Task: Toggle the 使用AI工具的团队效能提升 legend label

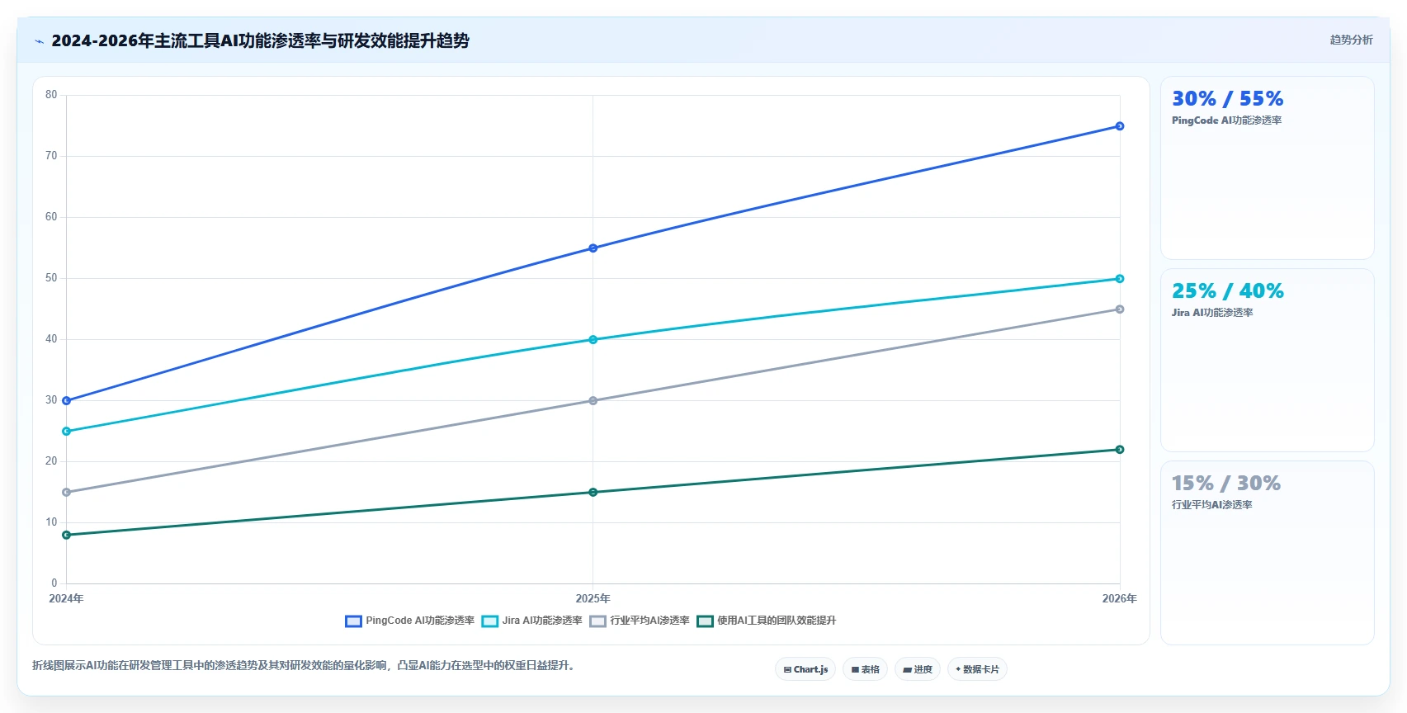Action: pos(777,621)
